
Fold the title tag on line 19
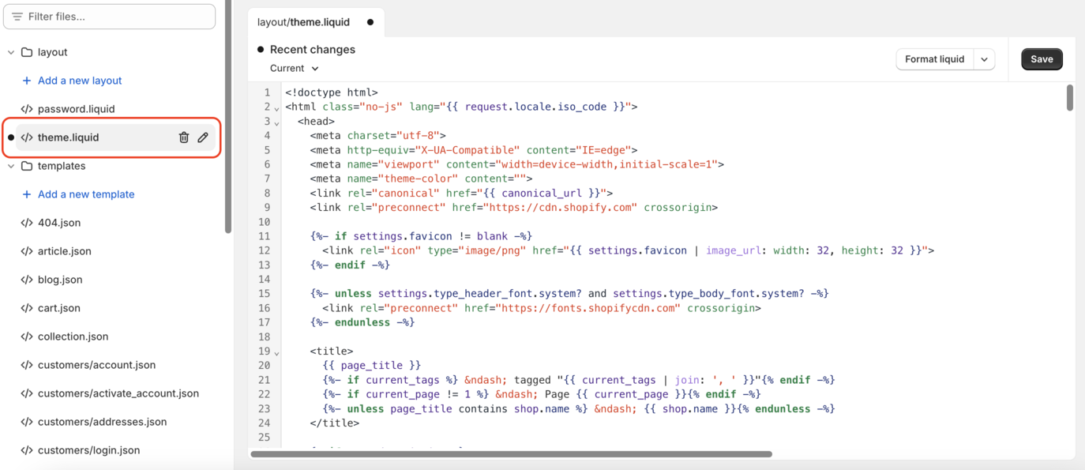[x=276, y=352]
